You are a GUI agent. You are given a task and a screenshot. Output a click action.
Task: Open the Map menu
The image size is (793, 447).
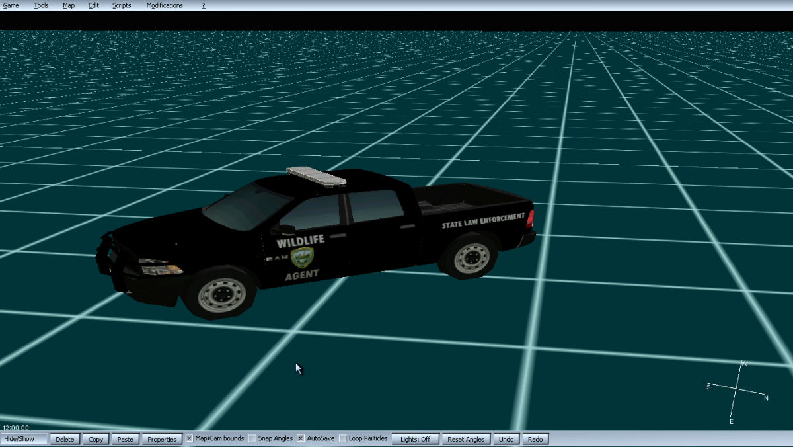click(x=69, y=5)
